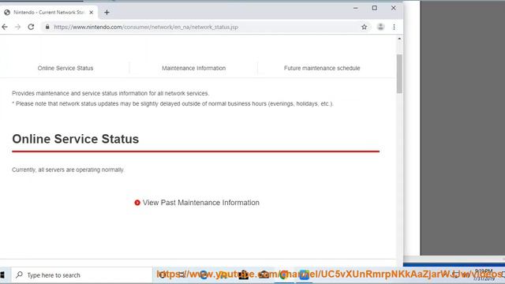Viewport: 505px width, 284px height.
Task: Click "Currently, all servers are operating normally" text
Action: point(68,170)
